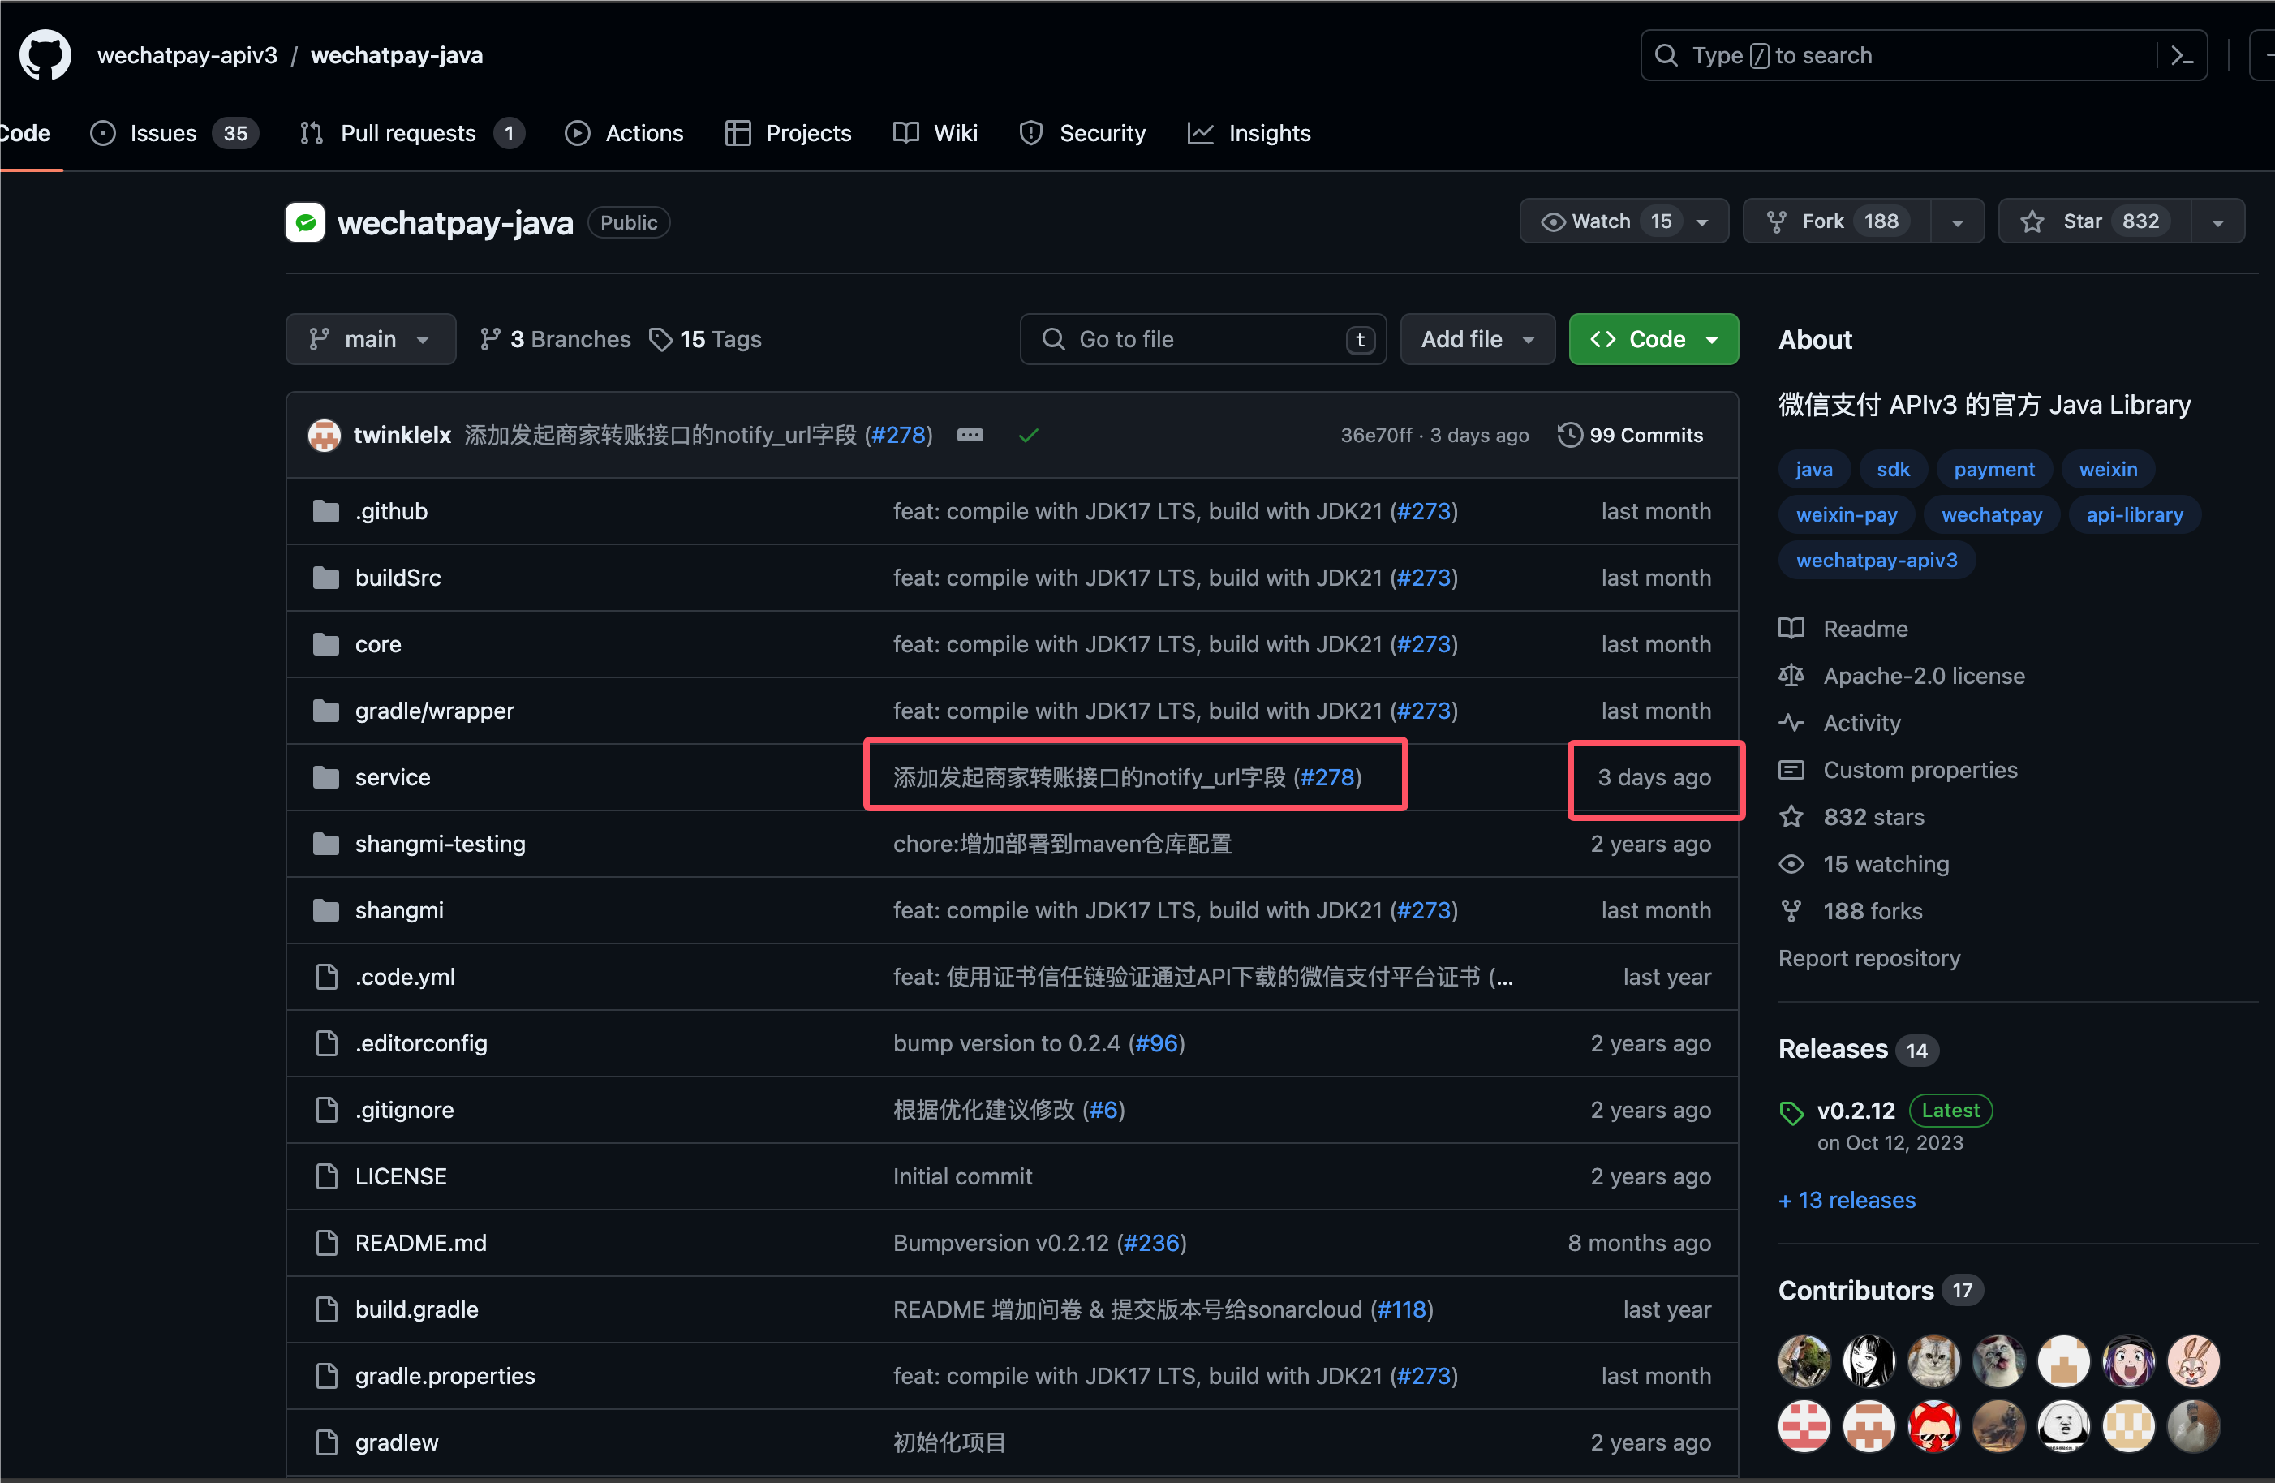This screenshot has width=2275, height=1483.
Task: Star the repository
Action: pos(2093,221)
